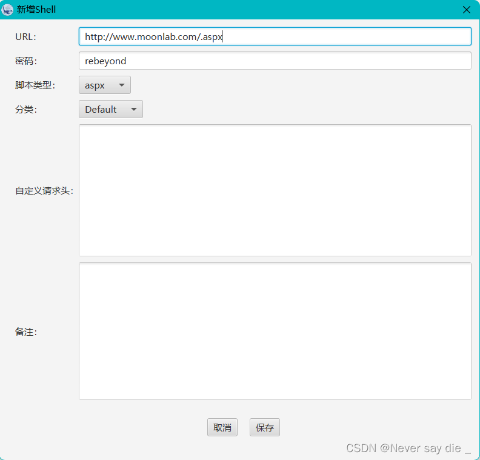
Task: Open the Default category dropdown
Action: pyautogui.click(x=111, y=109)
